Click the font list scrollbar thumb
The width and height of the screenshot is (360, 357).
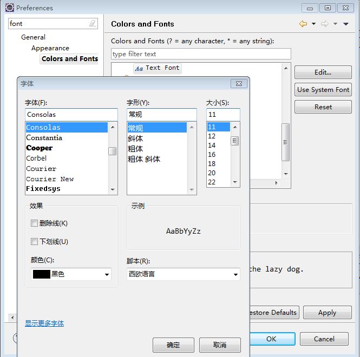pos(113,151)
